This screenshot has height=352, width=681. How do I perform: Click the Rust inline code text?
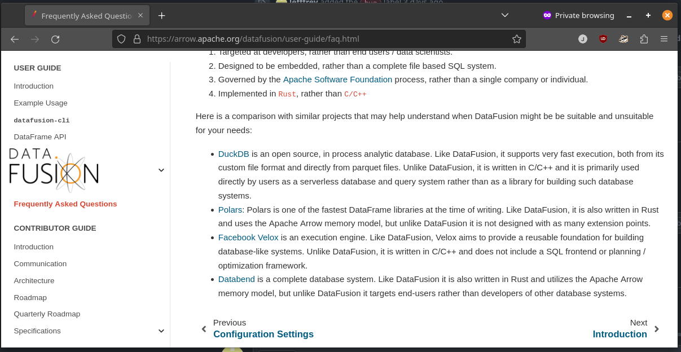[287, 94]
